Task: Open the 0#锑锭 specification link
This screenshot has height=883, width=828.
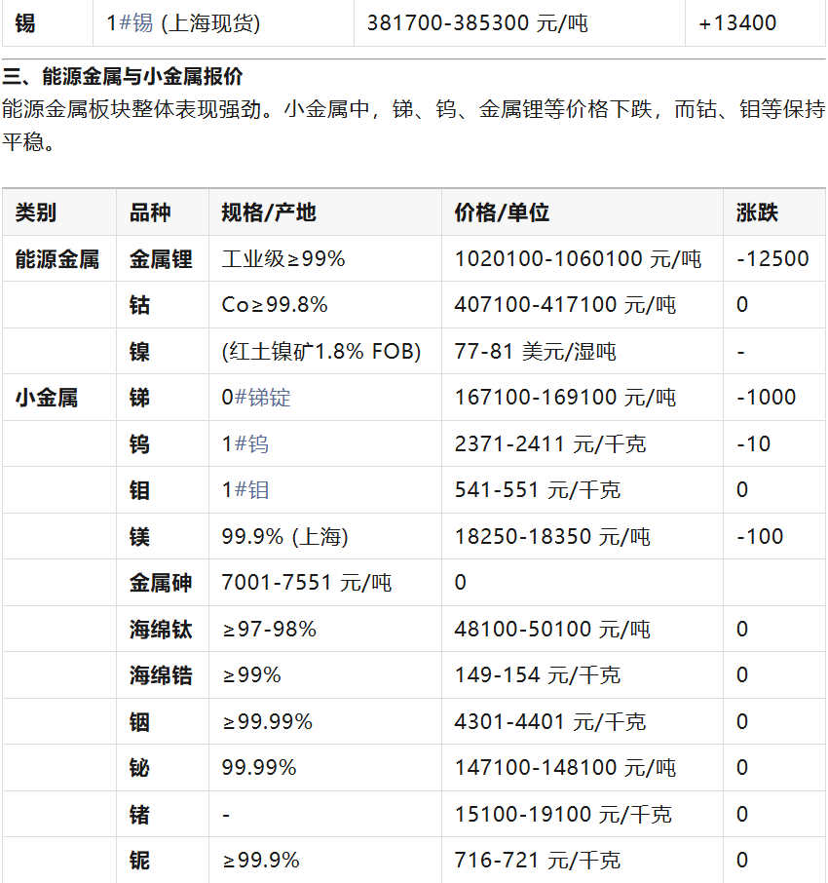Action: click(x=262, y=398)
